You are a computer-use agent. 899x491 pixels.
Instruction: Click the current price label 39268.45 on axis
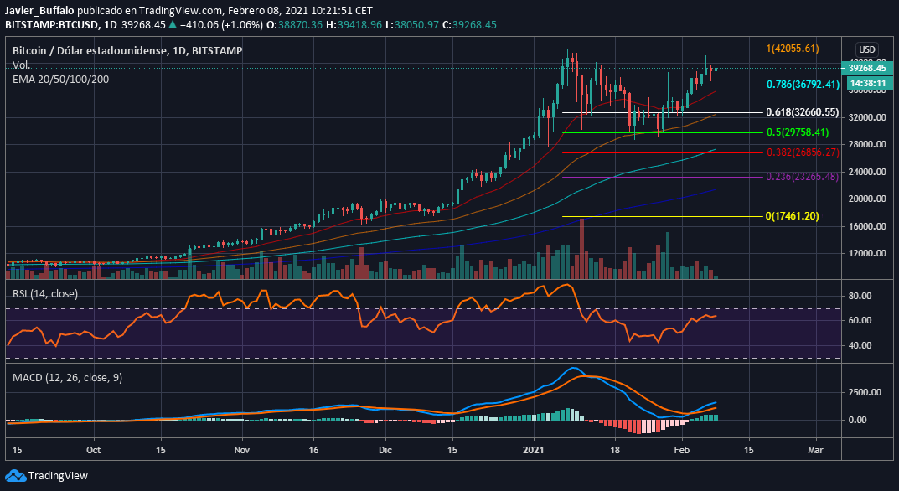[867, 68]
